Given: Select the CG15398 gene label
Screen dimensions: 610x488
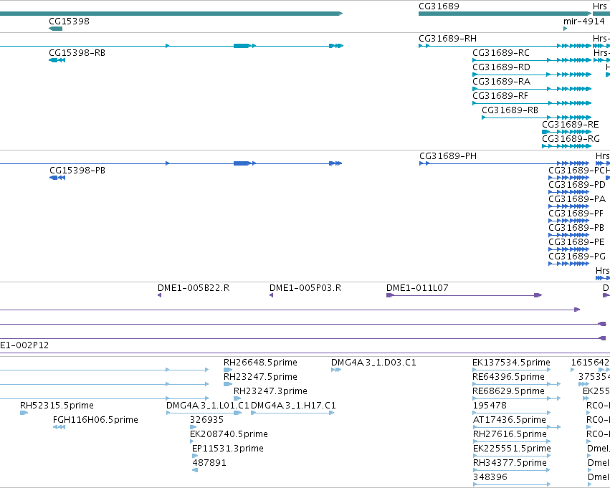Looking at the screenshot, I should point(69,21).
